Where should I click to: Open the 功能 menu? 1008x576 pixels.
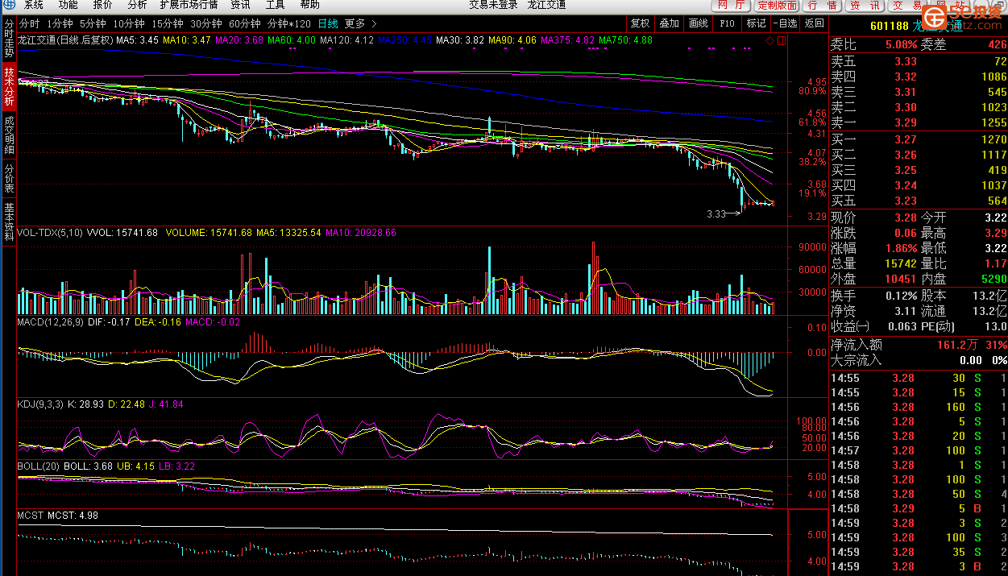tap(68, 5)
